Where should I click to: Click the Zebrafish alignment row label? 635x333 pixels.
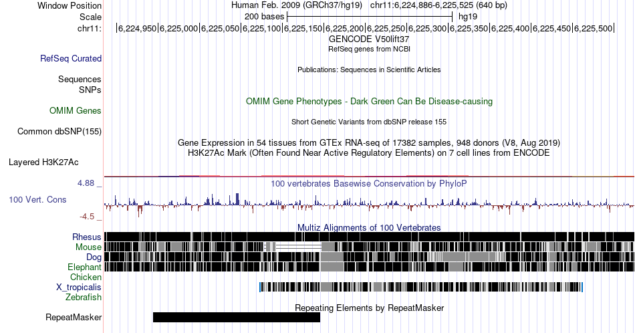tap(83, 297)
